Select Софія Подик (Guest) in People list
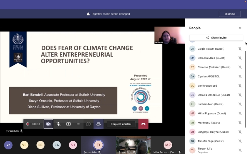This screenshot has width=247, height=154. click(x=216, y=49)
